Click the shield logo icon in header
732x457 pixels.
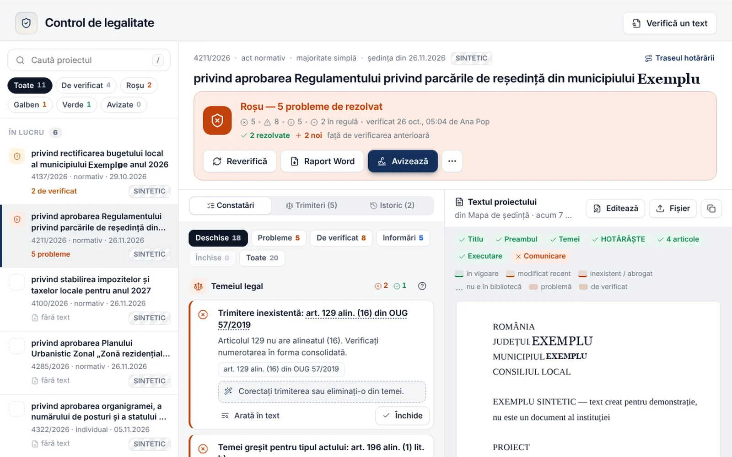26,23
